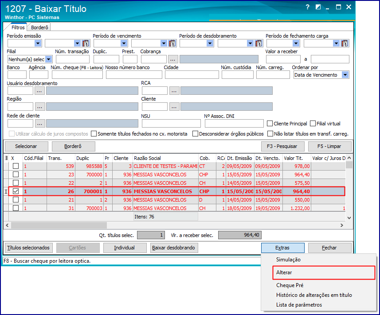Open the Filial dropdown
The image size is (380, 315).
tap(49, 59)
